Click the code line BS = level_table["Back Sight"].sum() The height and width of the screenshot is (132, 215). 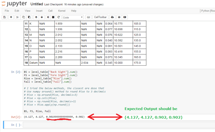point(51,72)
